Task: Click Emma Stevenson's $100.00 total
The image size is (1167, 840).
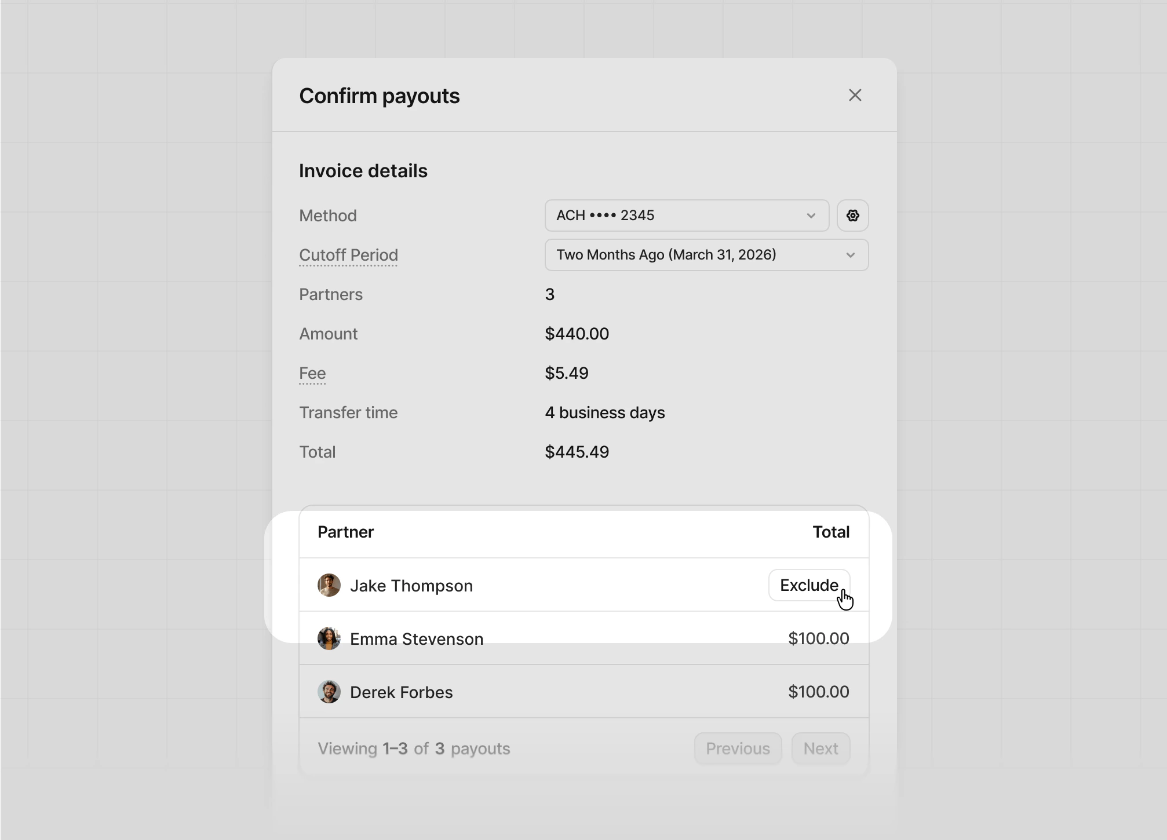Action: point(818,638)
